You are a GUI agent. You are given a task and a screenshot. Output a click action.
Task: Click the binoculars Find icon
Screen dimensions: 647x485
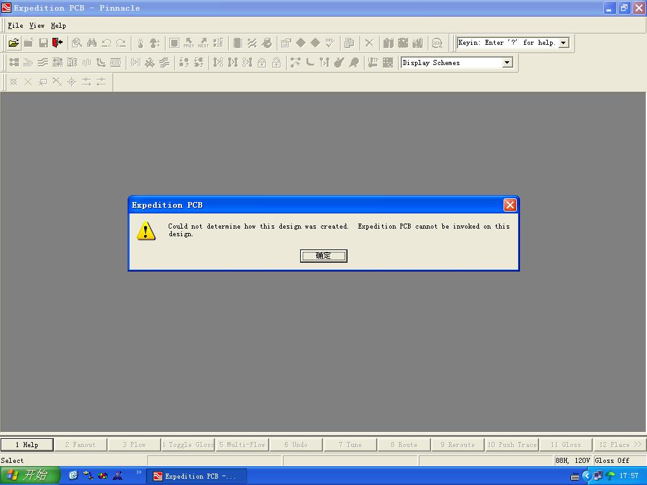pos(92,42)
